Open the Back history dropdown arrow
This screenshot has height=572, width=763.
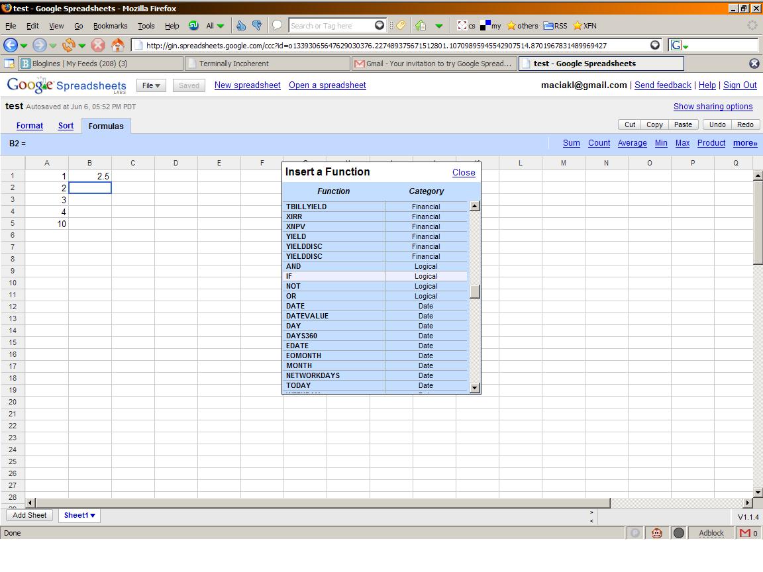tap(24, 46)
